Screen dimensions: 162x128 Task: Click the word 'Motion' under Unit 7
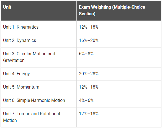point(10,120)
